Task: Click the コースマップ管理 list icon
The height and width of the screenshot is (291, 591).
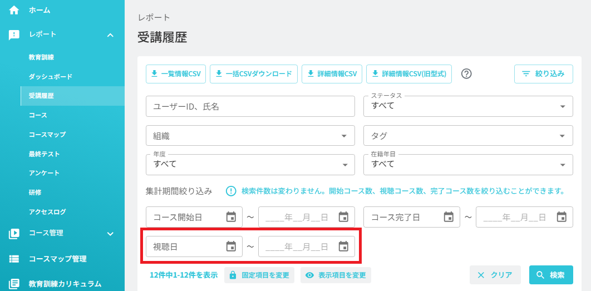Action: click(14, 259)
